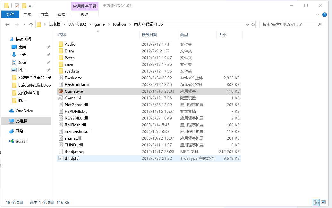Click the Flash.ocx file icon
Screen dimensions: 332x208
pyautogui.click(x=61, y=78)
